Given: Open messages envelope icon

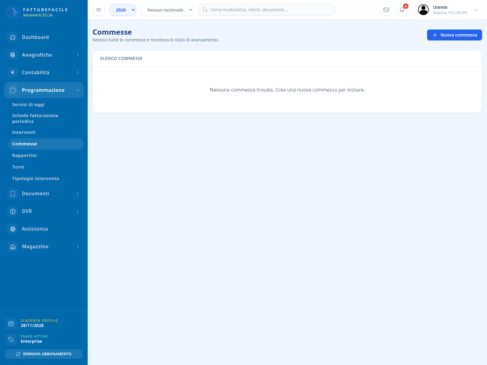Looking at the screenshot, I should tap(386, 10).
